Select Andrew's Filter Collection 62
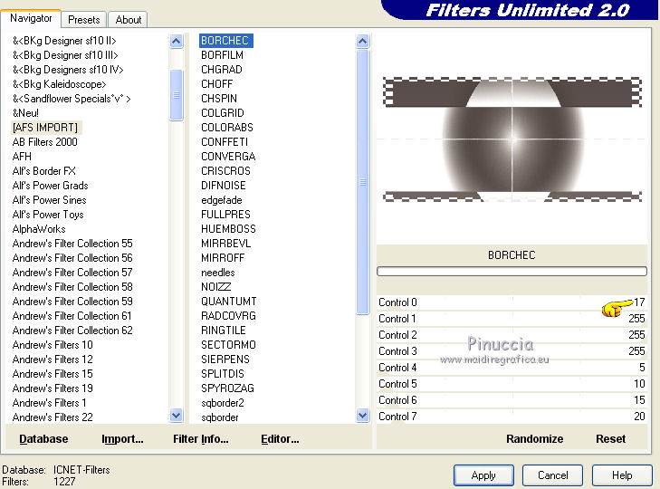The image size is (660, 489). click(72, 331)
